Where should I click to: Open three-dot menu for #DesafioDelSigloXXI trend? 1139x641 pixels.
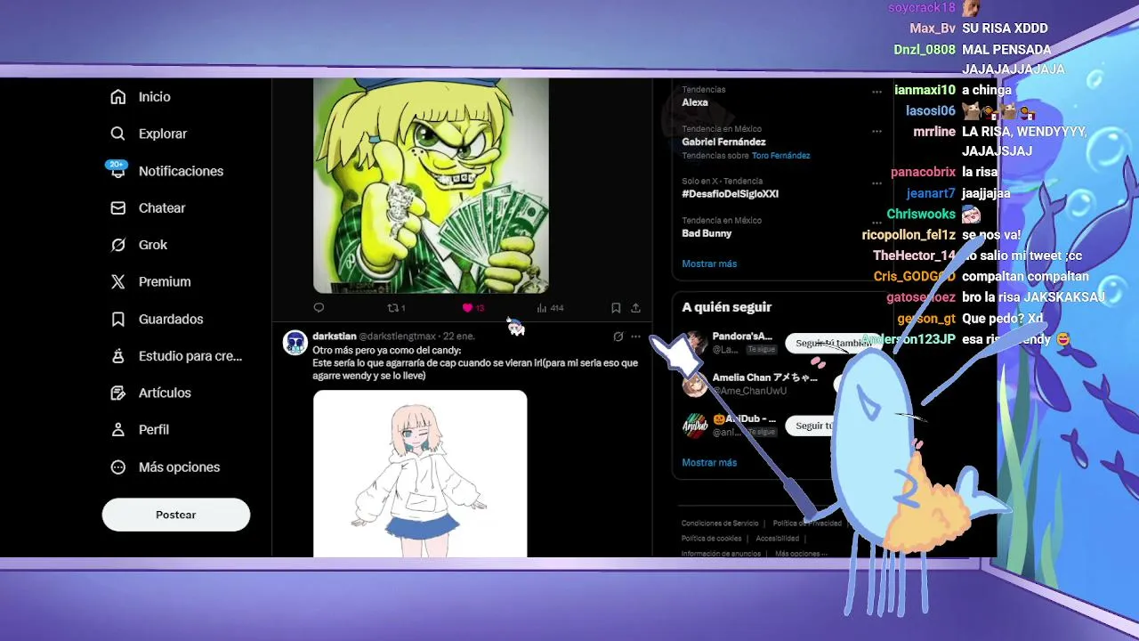coord(876,182)
